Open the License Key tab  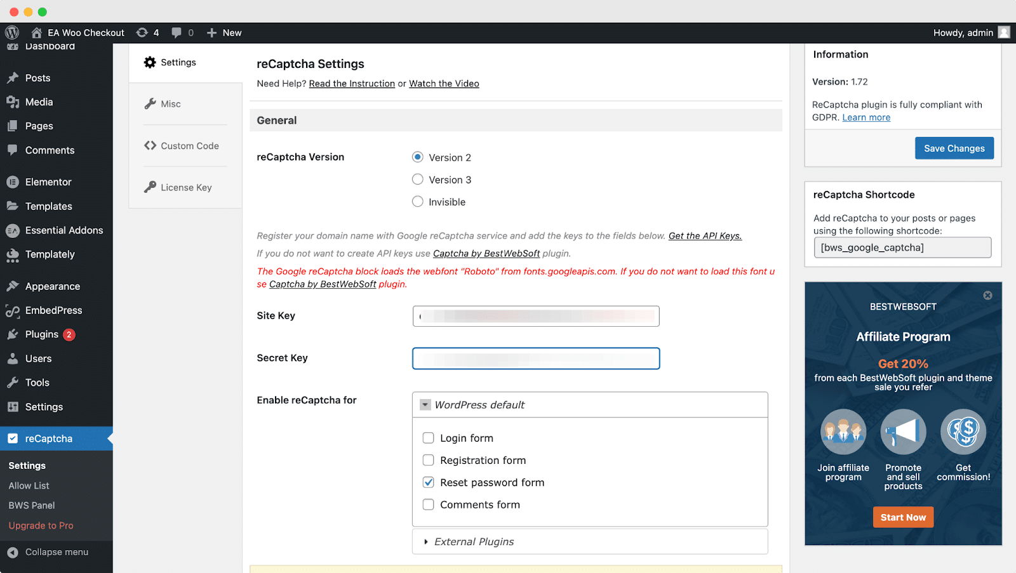point(185,187)
